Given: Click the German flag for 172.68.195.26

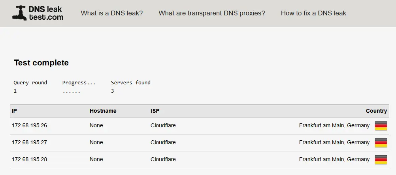Looking at the screenshot, I should coord(381,126).
